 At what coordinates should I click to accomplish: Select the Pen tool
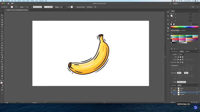pyautogui.click(x=2, y=22)
